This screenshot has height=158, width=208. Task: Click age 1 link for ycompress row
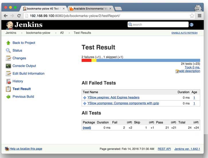194,103
